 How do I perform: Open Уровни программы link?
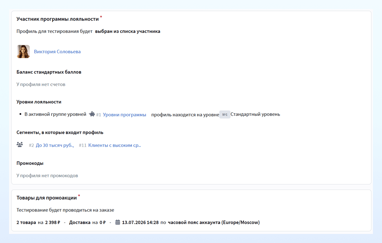[125, 115]
